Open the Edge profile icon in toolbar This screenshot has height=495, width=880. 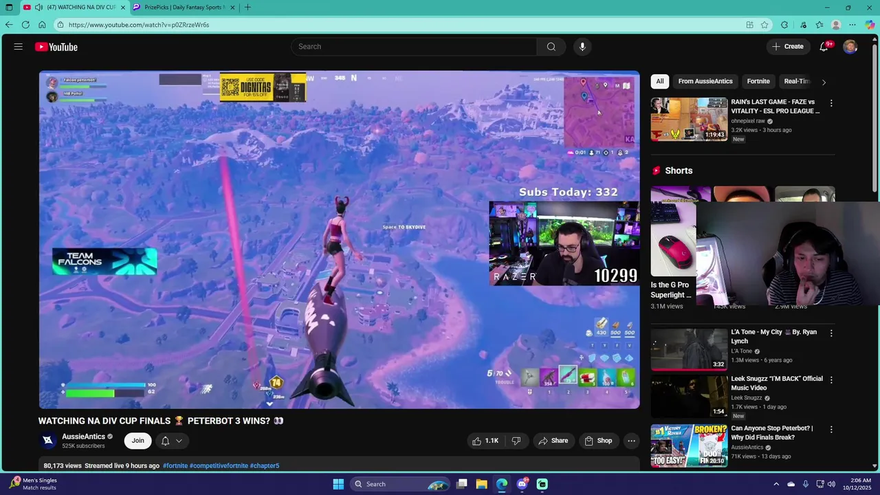tap(836, 25)
